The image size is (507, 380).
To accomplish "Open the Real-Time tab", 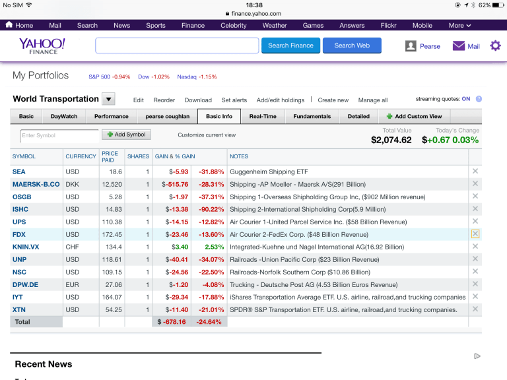I will pyautogui.click(x=263, y=116).
